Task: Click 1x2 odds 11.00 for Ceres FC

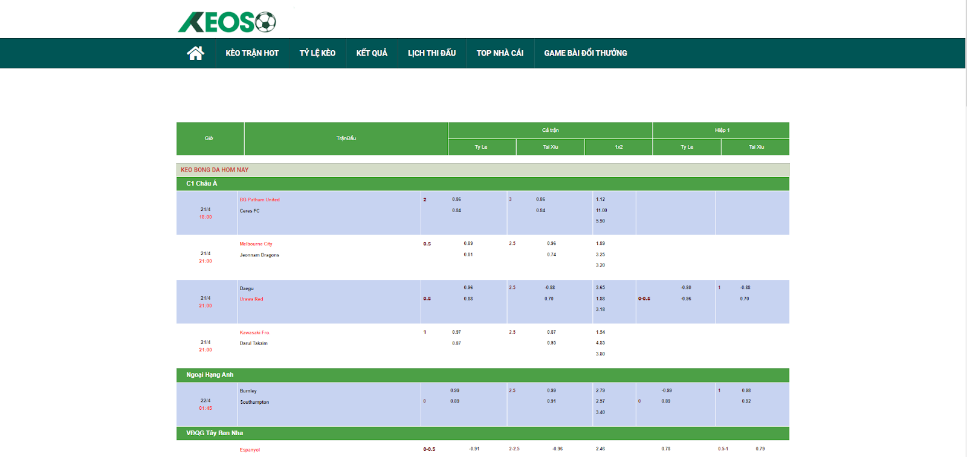Action: click(x=601, y=210)
